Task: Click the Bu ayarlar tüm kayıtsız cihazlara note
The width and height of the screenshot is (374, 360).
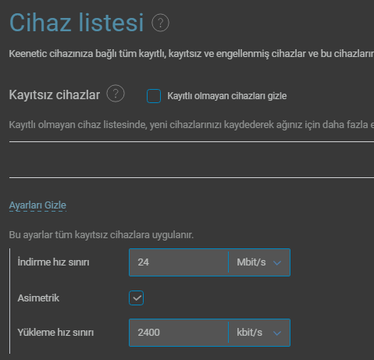Action: pyautogui.click(x=102, y=235)
